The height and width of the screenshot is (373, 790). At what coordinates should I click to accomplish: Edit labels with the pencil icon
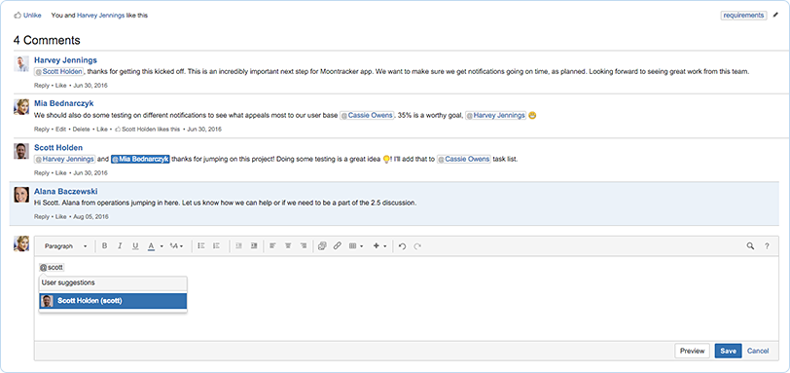(775, 16)
